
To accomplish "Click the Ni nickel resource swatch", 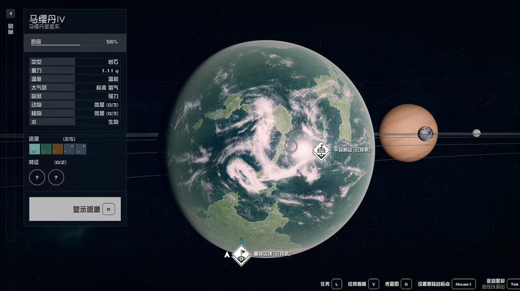I will click(58, 149).
